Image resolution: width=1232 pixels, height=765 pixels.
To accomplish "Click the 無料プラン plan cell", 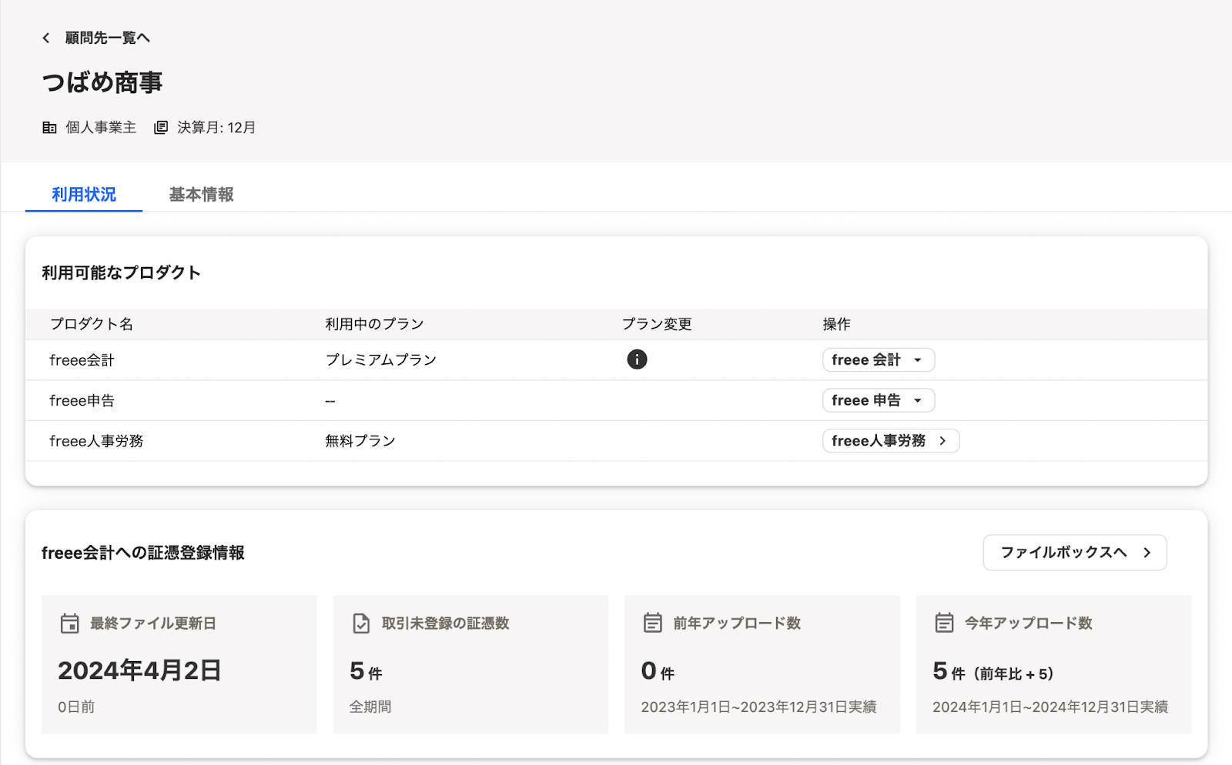I will pos(360,441).
